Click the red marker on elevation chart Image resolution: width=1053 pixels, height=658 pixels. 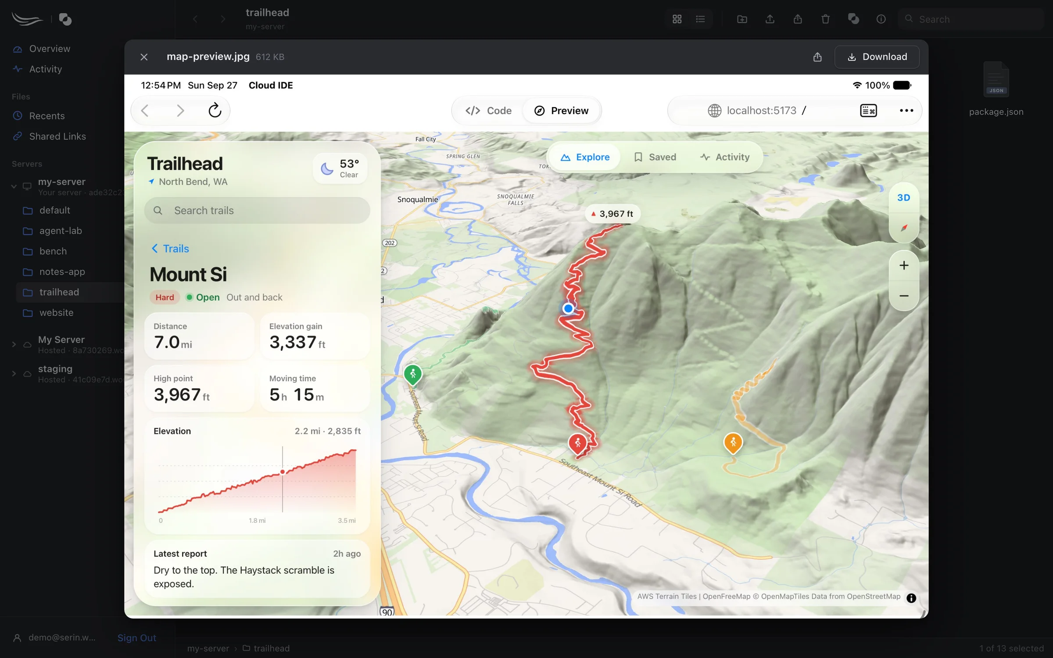[283, 472]
